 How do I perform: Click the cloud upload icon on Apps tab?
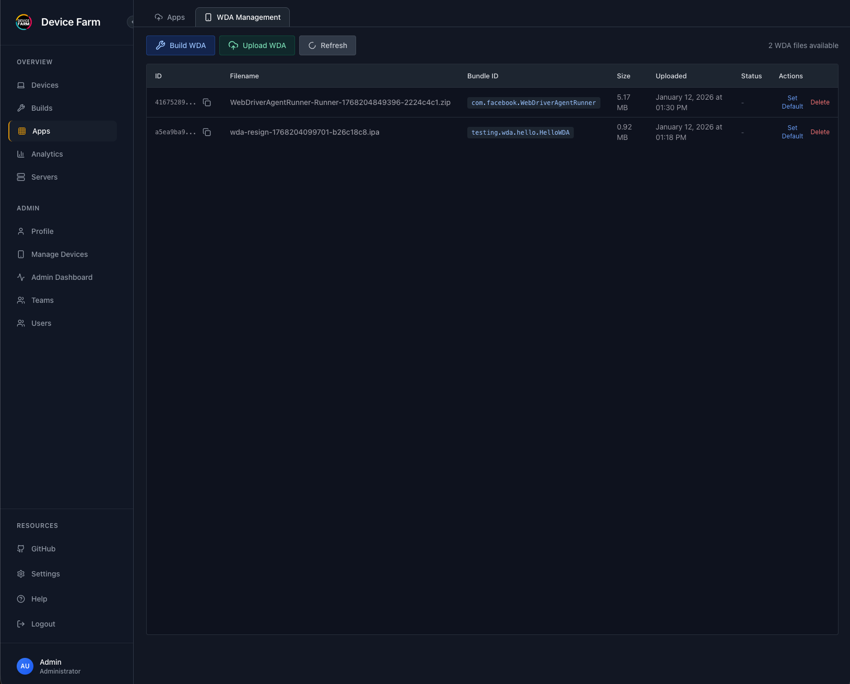(159, 17)
